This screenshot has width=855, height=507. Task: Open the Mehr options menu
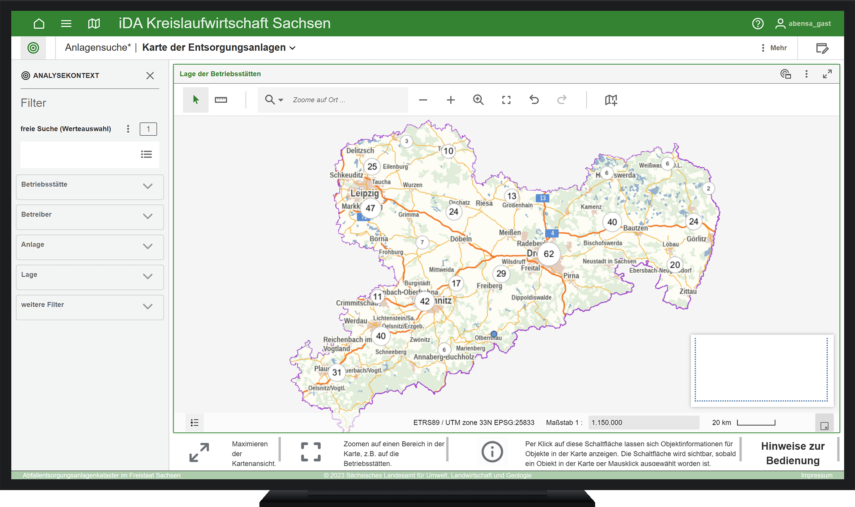coord(774,48)
